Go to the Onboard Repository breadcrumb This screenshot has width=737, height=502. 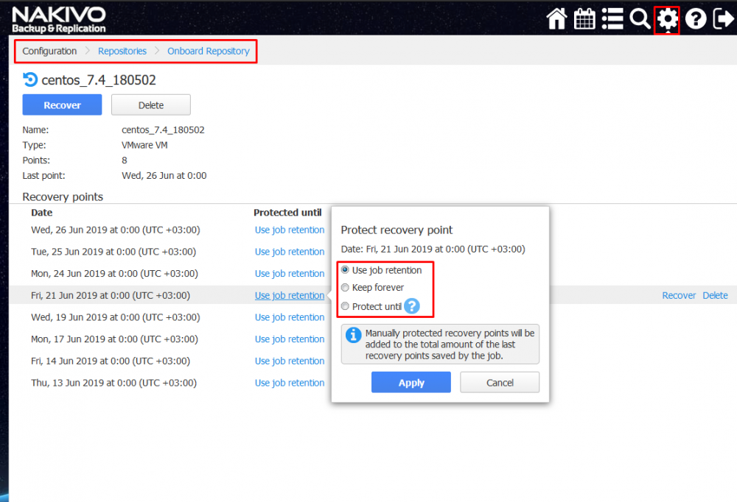point(209,52)
